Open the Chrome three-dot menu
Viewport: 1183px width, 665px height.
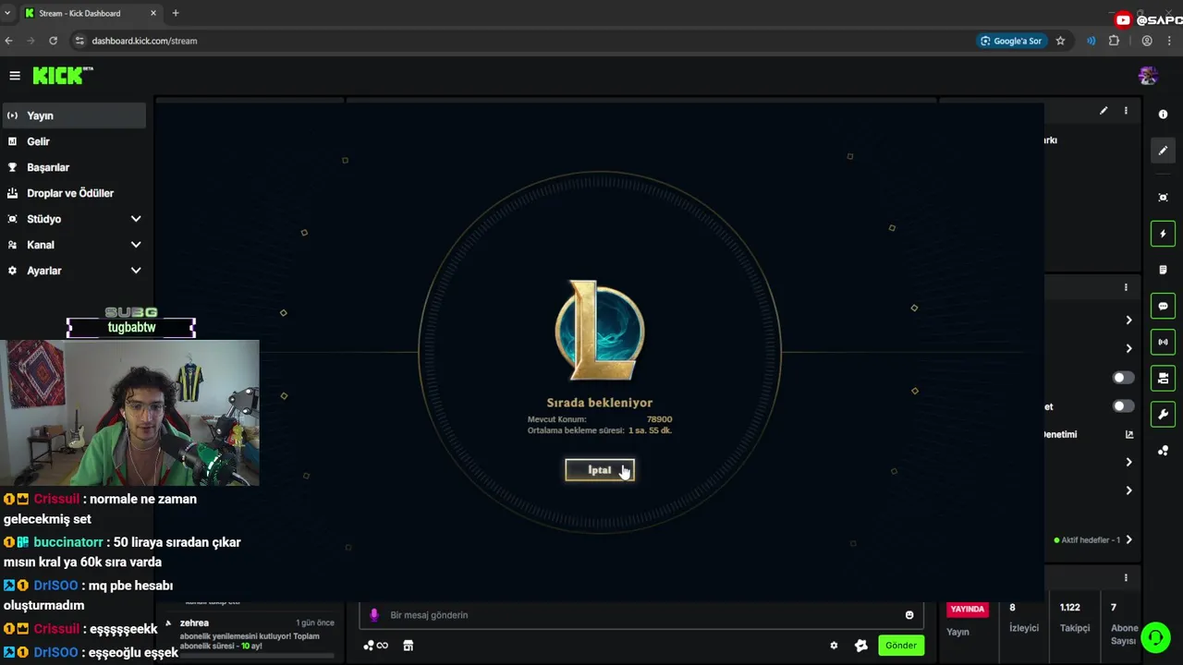[1169, 41]
